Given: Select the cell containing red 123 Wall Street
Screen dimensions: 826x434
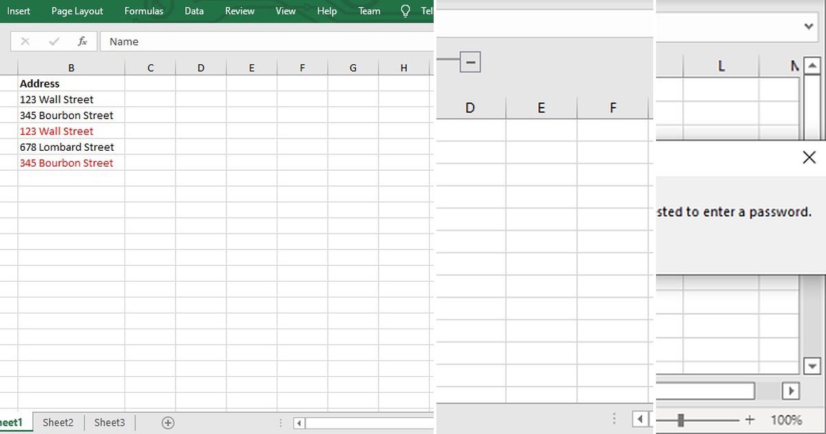Looking at the screenshot, I should click(x=56, y=131).
